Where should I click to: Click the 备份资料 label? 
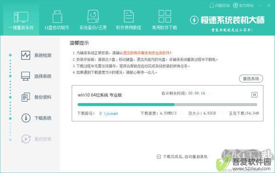tap(43, 97)
